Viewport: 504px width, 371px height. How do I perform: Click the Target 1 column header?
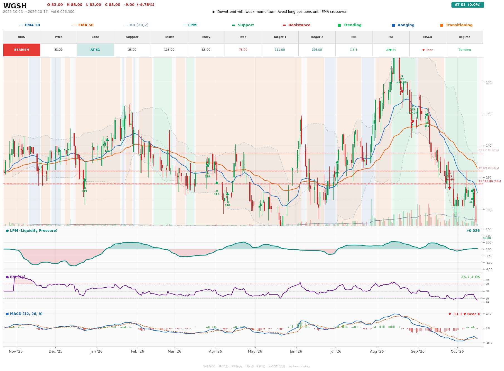tap(280, 37)
